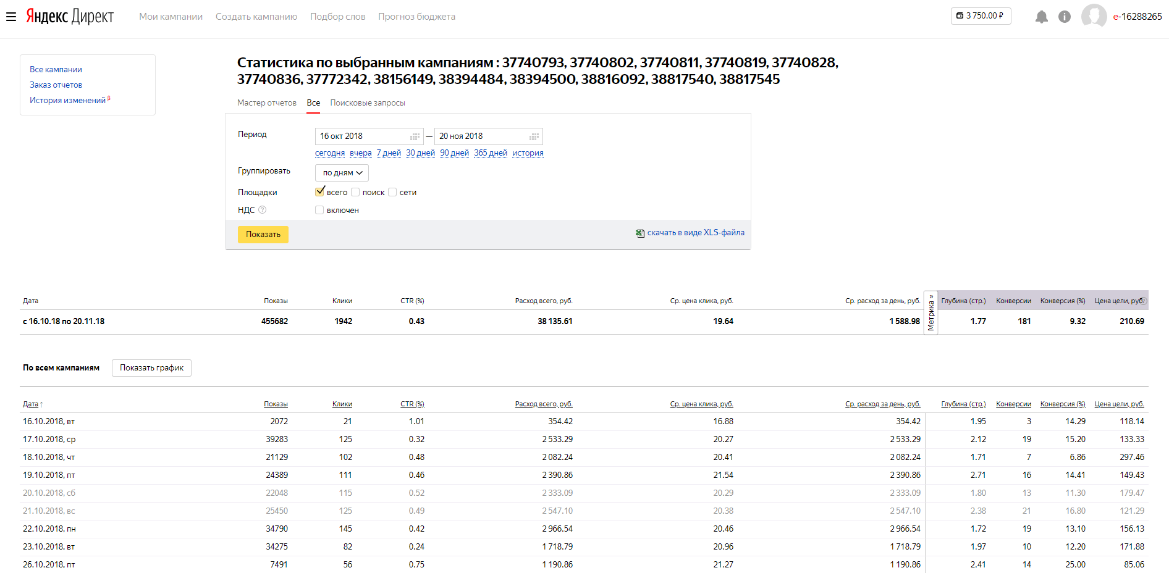Screen dimensions: 1169x573
Task: Click the yellow Показать button
Action: pos(263,235)
